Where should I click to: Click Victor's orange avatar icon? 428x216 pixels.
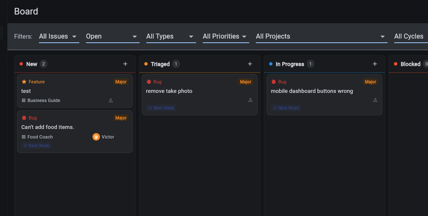click(x=96, y=137)
